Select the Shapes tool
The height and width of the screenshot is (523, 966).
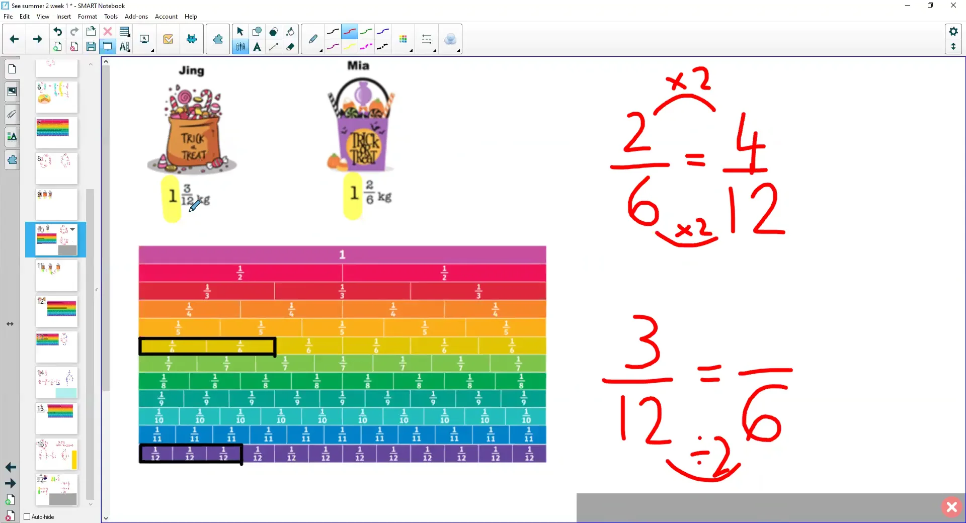click(257, 32)
